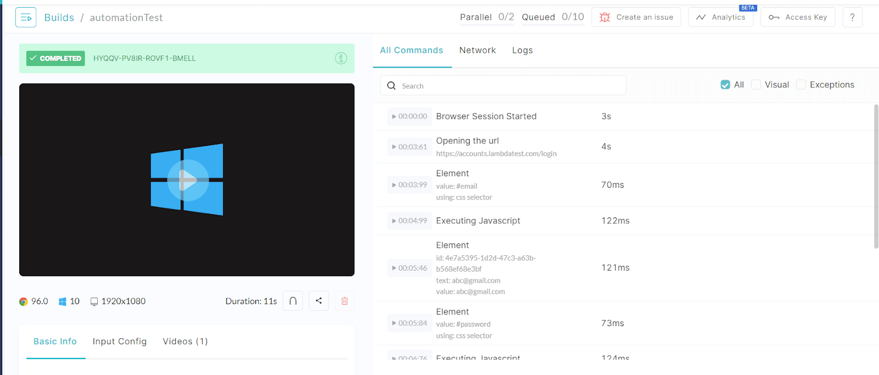Click the command Search input field
879x375 pixels.
(503, 86)
